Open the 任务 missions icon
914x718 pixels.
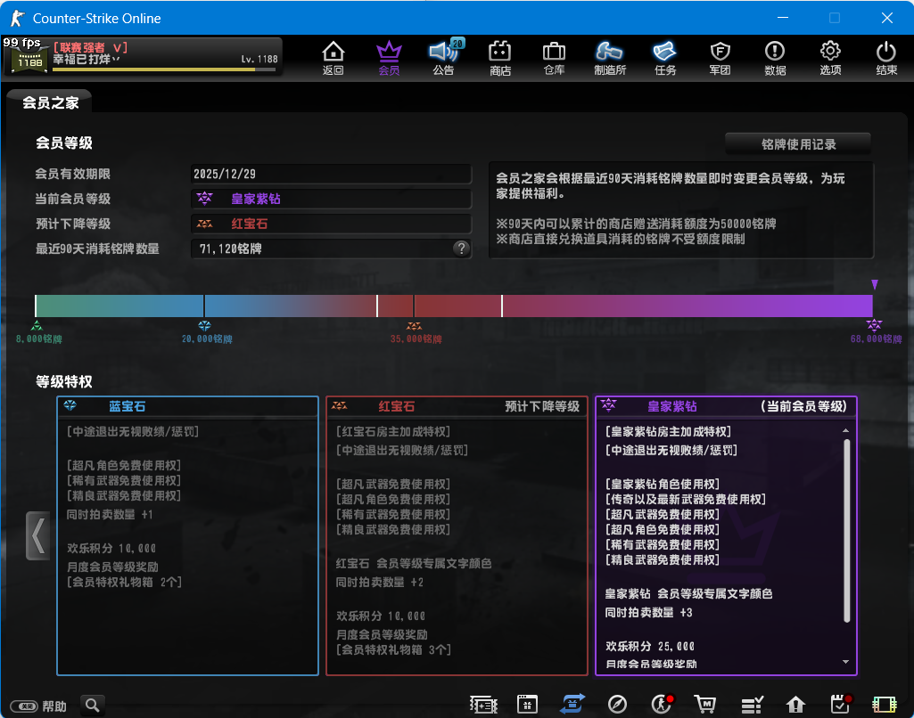pyautogui.click(x=665, y=57)
